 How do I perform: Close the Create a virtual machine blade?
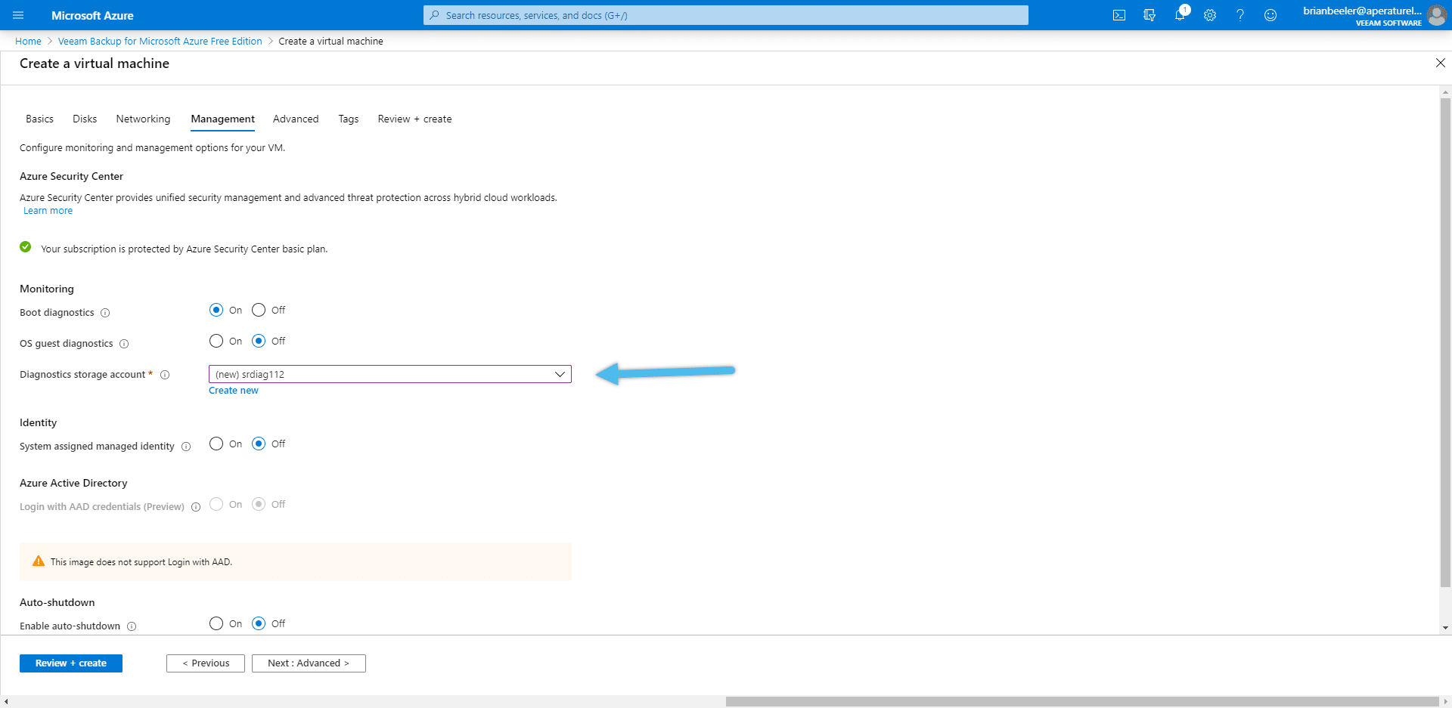(1440, 63)
